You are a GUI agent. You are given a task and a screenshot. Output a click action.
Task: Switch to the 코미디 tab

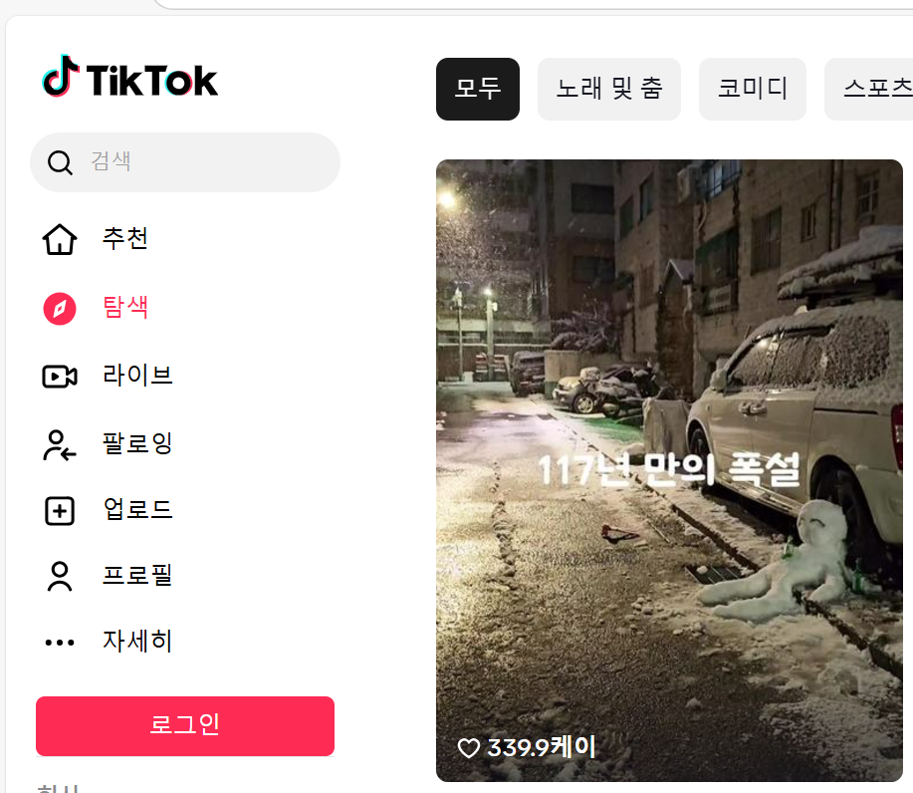click(753, 89)
